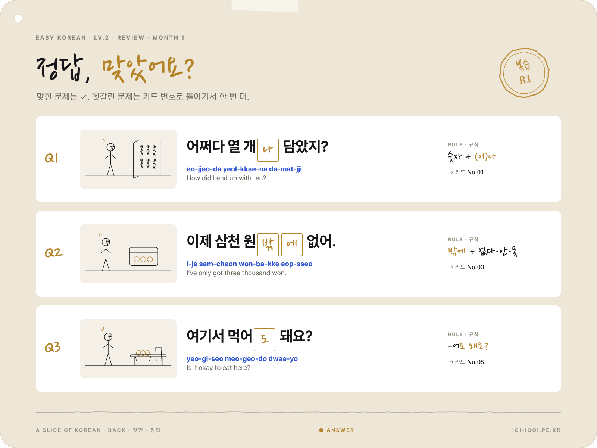Click romanization yeo-gi-seo meo-geo-do dwae-yo
Viewport: 597px width, 448px height.
(242, 359)
